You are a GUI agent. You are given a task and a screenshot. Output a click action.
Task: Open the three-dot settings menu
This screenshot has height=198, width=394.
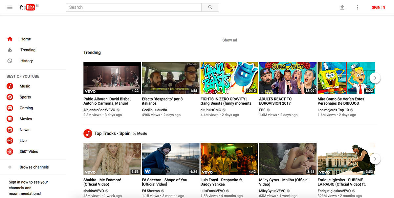click(358, 7)
